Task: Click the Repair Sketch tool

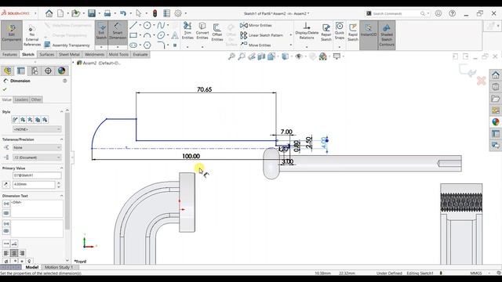Action: tap(326, 32)
